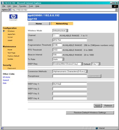Click the status bar page icon
Viewport: 119px width, 130px height.
tap(2, 128)
